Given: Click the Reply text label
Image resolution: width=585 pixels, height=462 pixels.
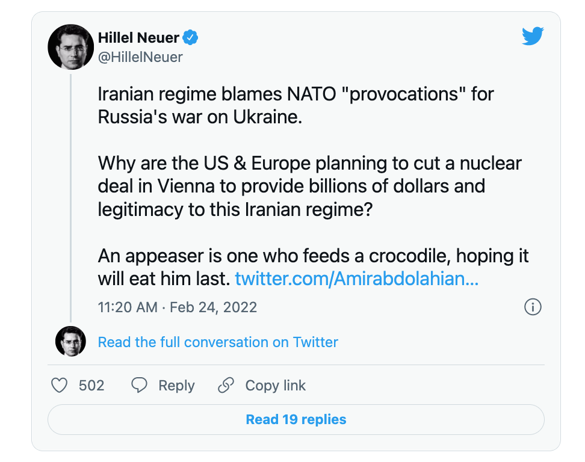Looking at the screenshot, I should point(176,386).
